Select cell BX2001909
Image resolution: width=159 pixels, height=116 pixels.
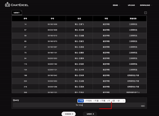(x=52, y=30)
